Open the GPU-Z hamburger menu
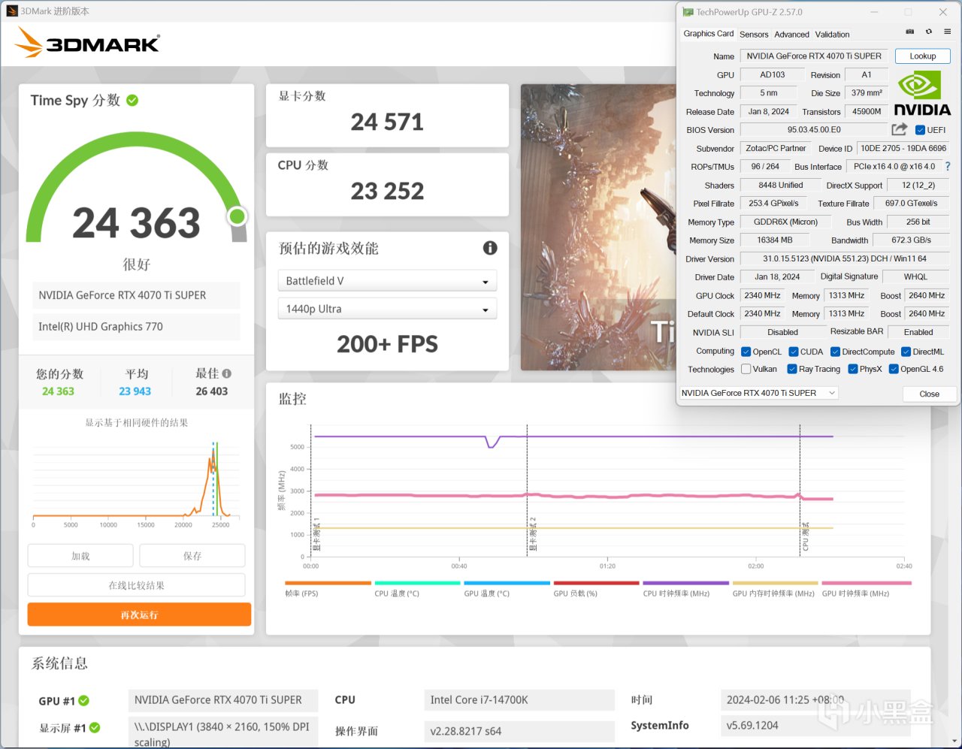This screenshot has height=749, width=962. (947, 32)
